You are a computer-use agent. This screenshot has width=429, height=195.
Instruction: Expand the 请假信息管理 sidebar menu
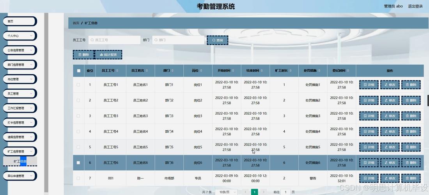point(20,137)
